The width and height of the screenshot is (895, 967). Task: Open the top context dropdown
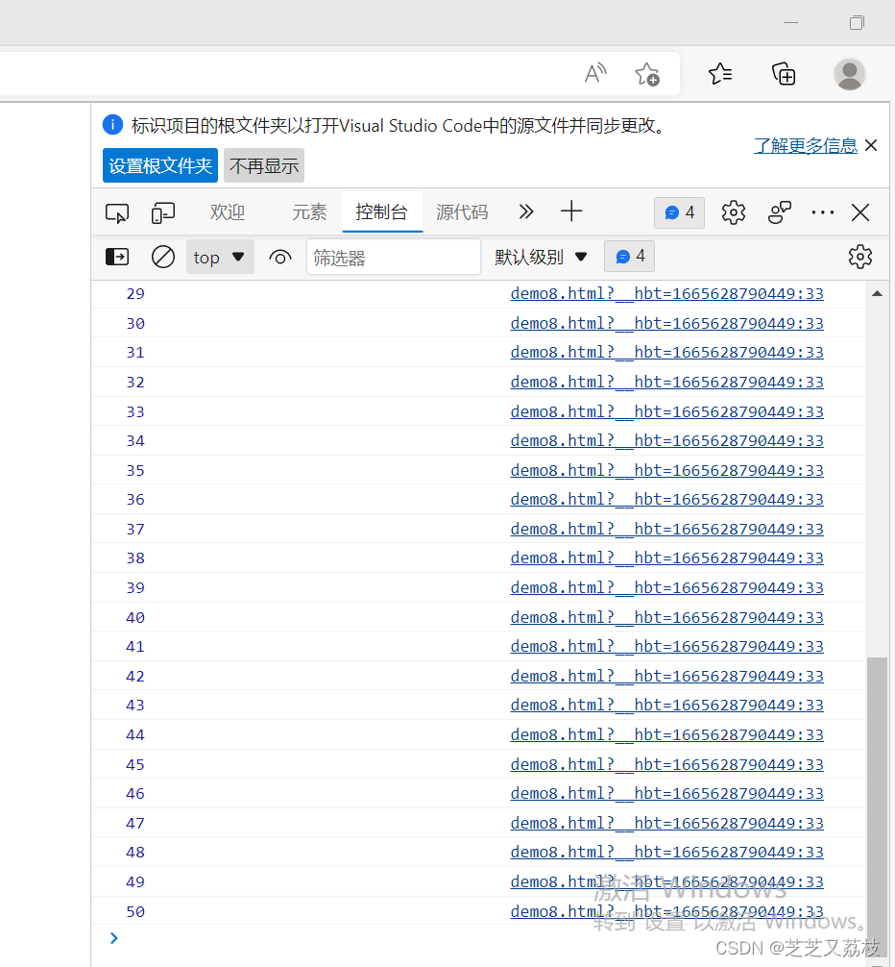point(220,257)
